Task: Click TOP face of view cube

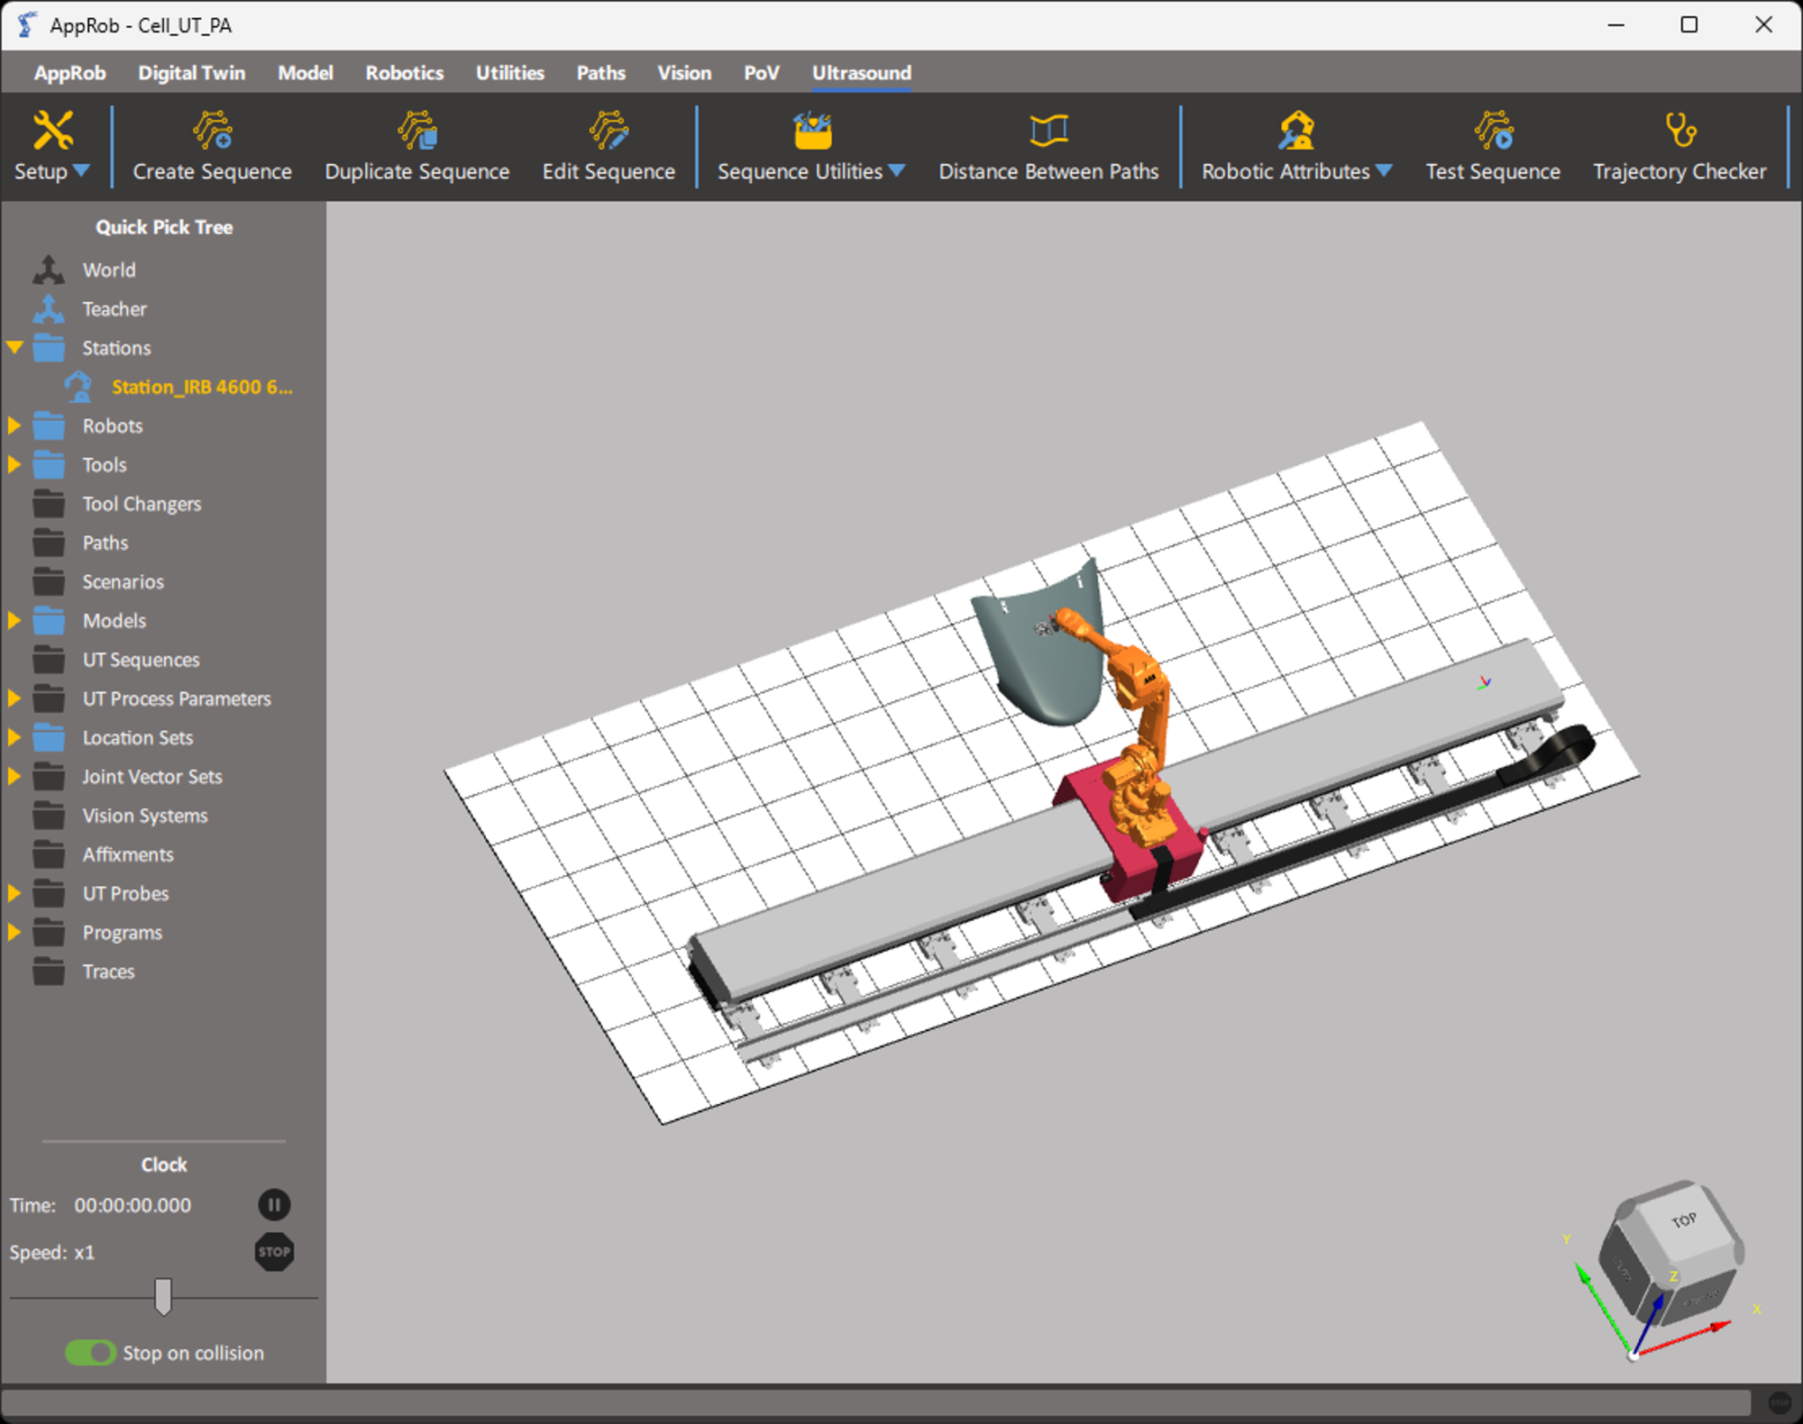Action: [1682, 1221]
